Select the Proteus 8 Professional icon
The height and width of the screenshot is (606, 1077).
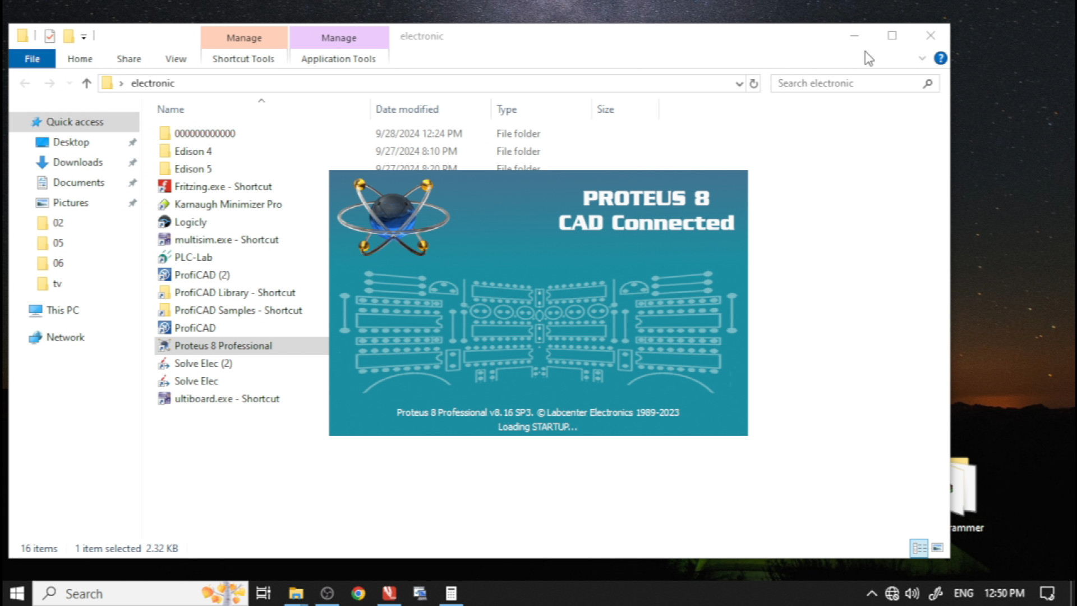164,346
